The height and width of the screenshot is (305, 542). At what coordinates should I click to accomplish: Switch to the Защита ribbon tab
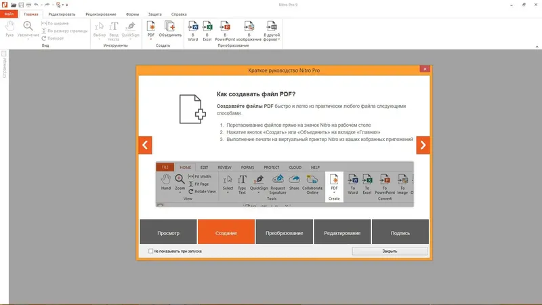point(155,14)
